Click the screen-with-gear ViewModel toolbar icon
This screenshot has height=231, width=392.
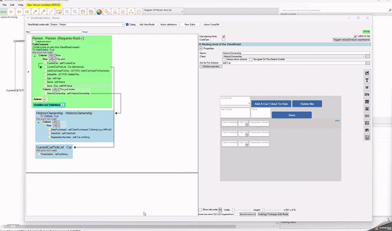point(59,12)
